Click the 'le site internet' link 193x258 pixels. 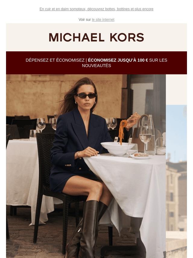pos(103,20)
